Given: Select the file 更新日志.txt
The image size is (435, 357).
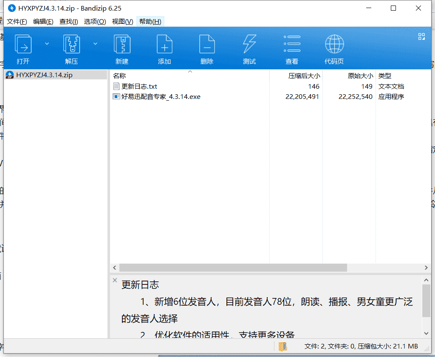Looking at the screenshot, I should coord(139,87).
